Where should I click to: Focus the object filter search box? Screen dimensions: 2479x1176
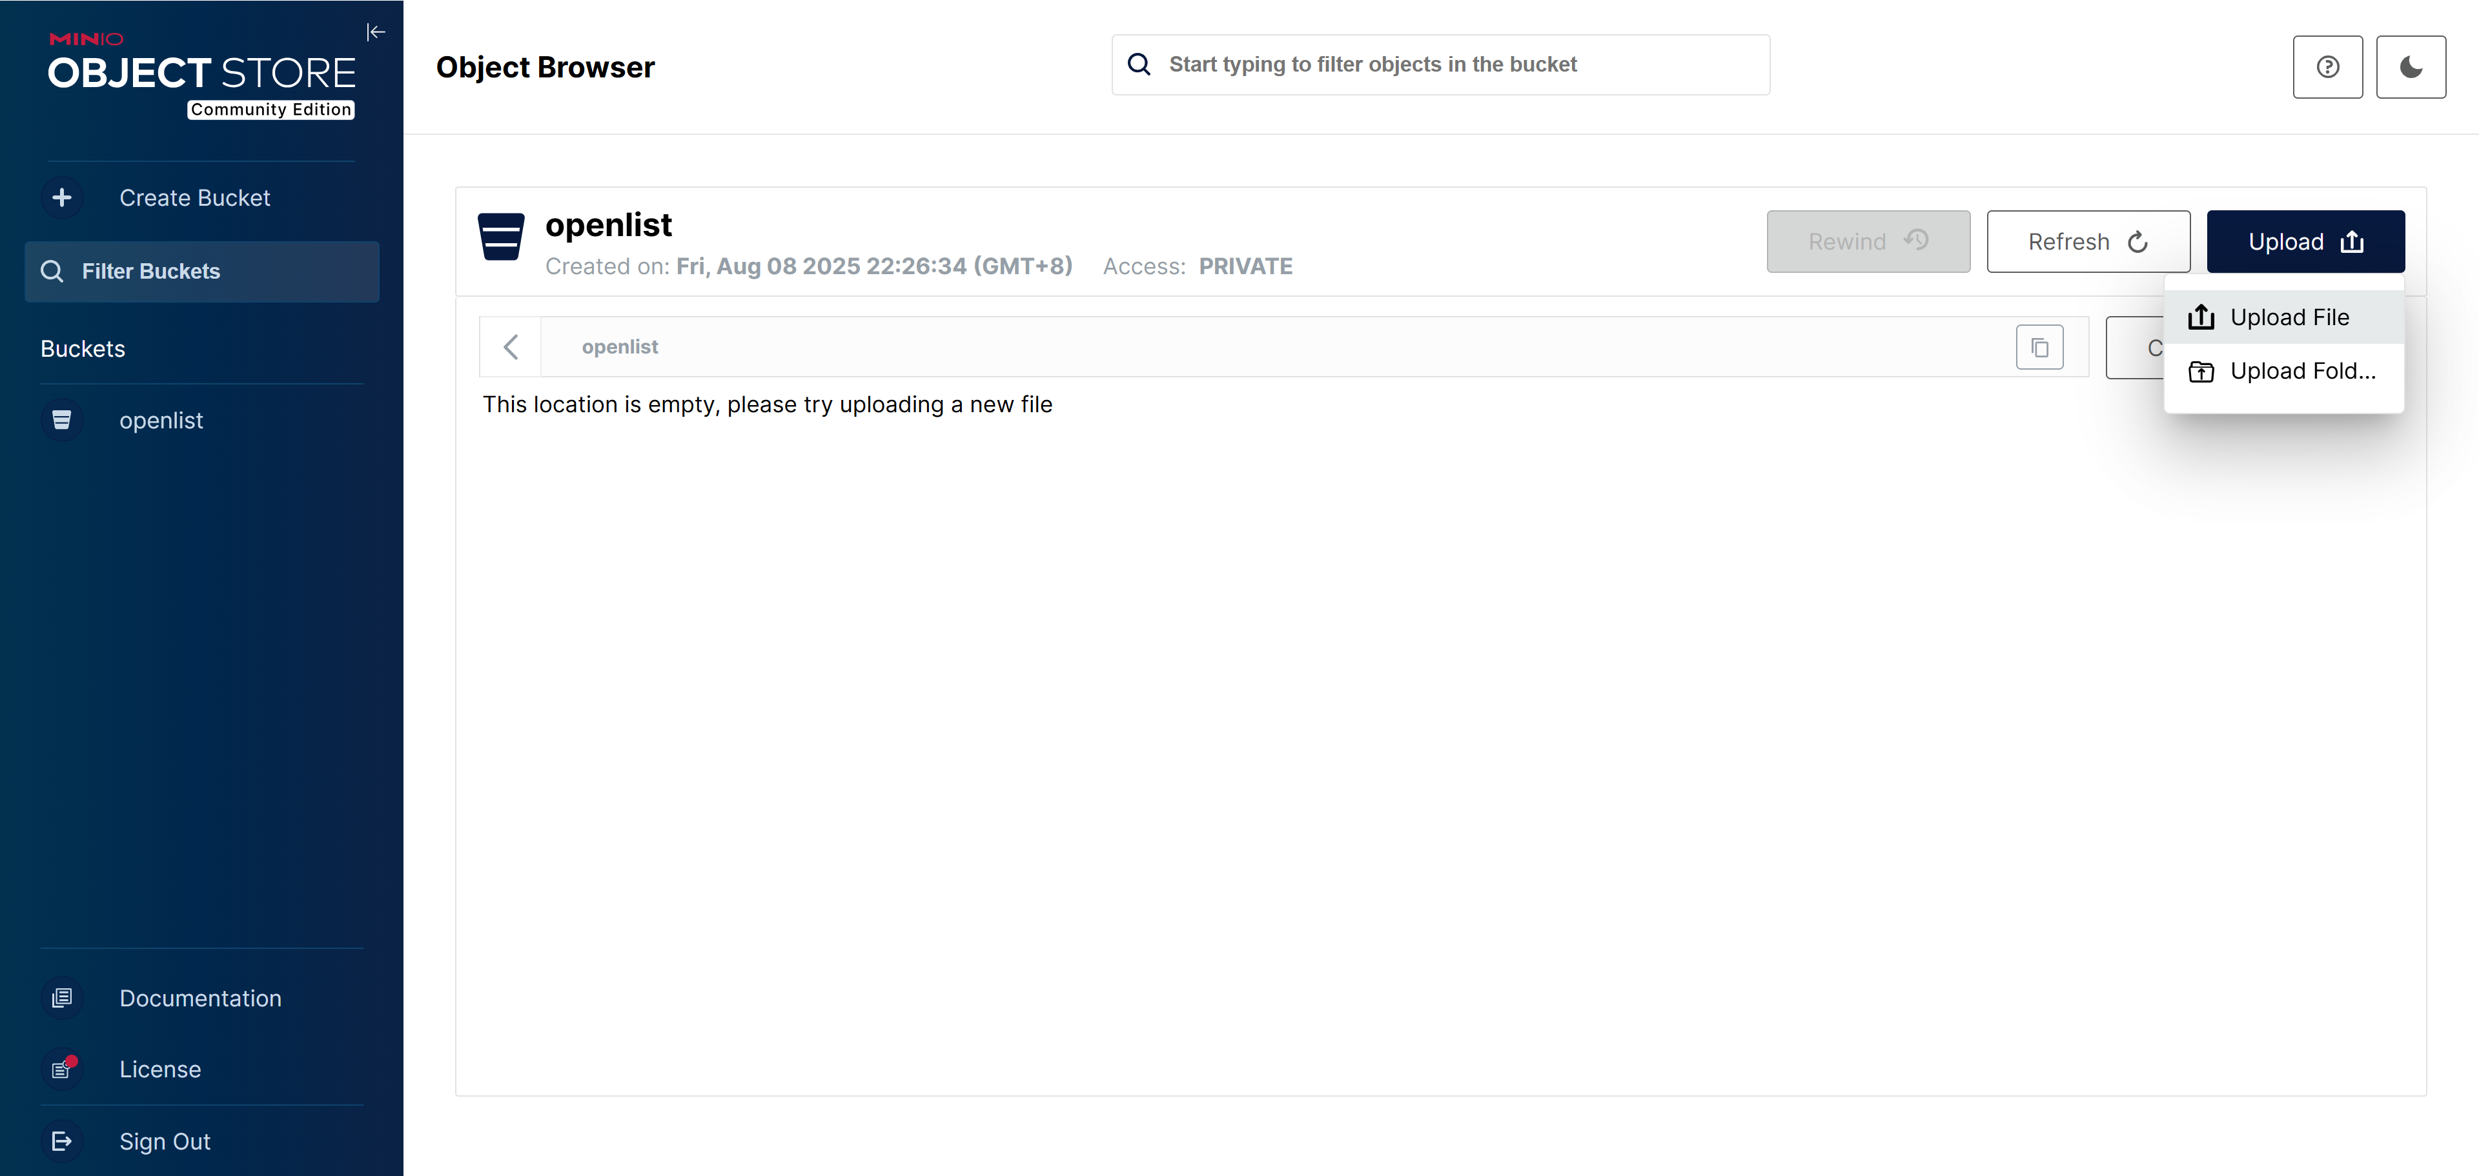[1441, 65]
